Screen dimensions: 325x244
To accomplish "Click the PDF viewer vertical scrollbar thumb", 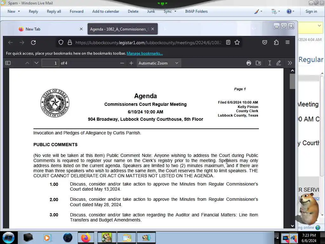I will 292,81.
